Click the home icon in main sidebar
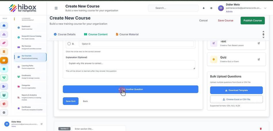The image size is (273, 131). [x=4, y=26]
